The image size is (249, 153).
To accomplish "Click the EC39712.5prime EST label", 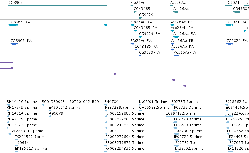I will [x=181, y=113].
